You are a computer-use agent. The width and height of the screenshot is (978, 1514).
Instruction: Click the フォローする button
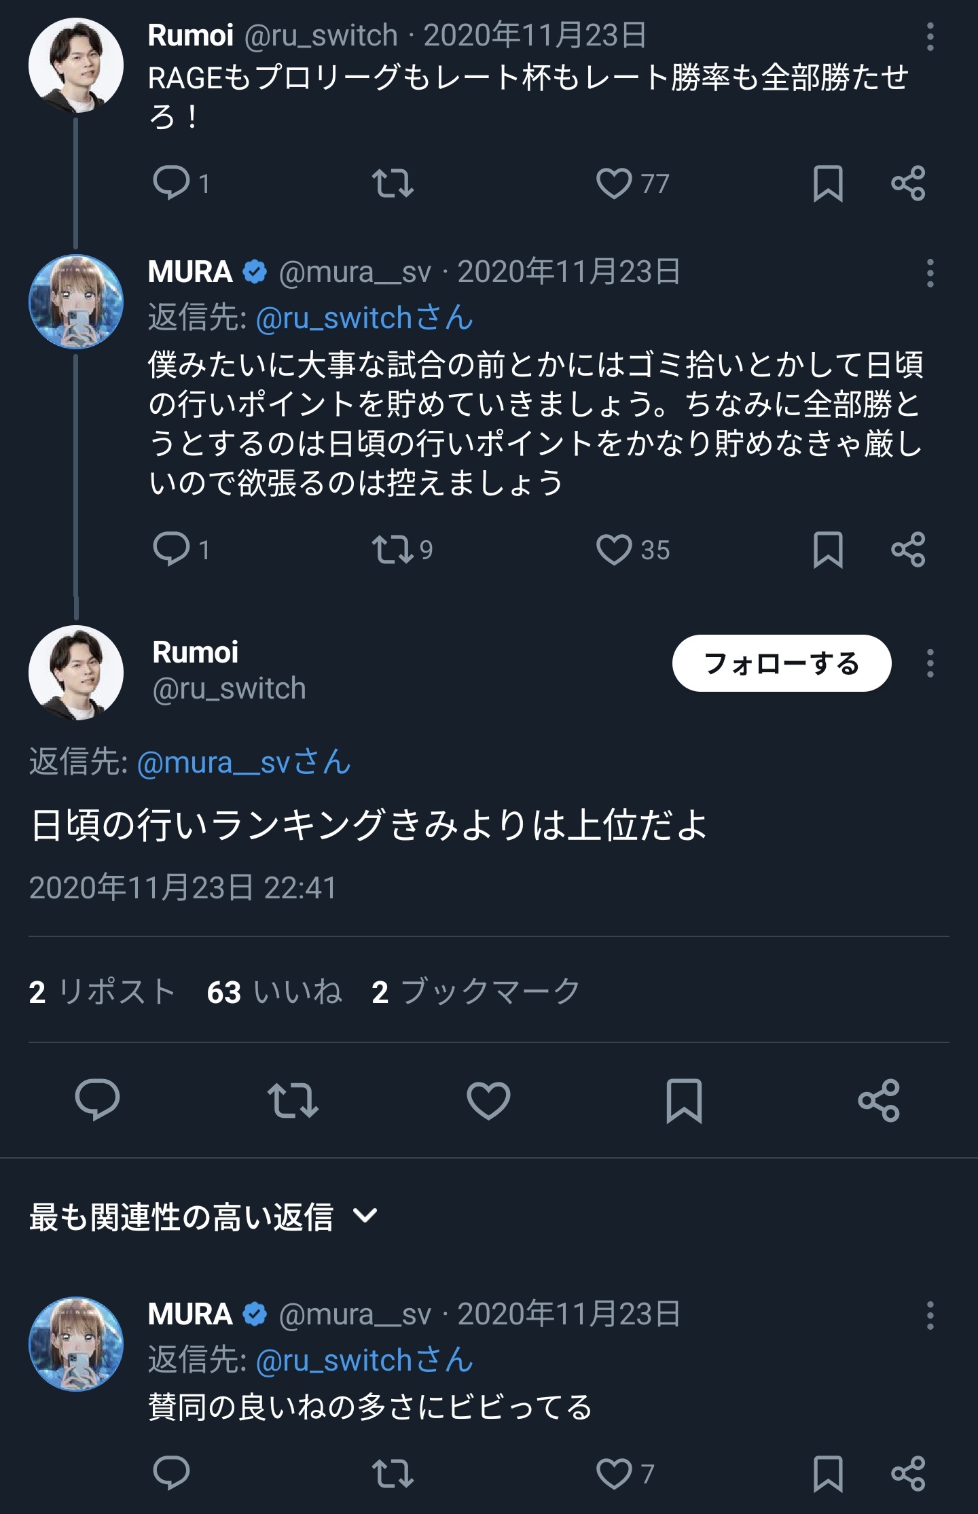point(781,663)
